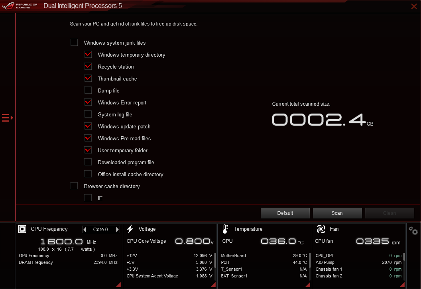Click the Temperature list scrollbar
Image resolution: width=421 pixels, height=289 pixels.
click(x=310, y=260)
